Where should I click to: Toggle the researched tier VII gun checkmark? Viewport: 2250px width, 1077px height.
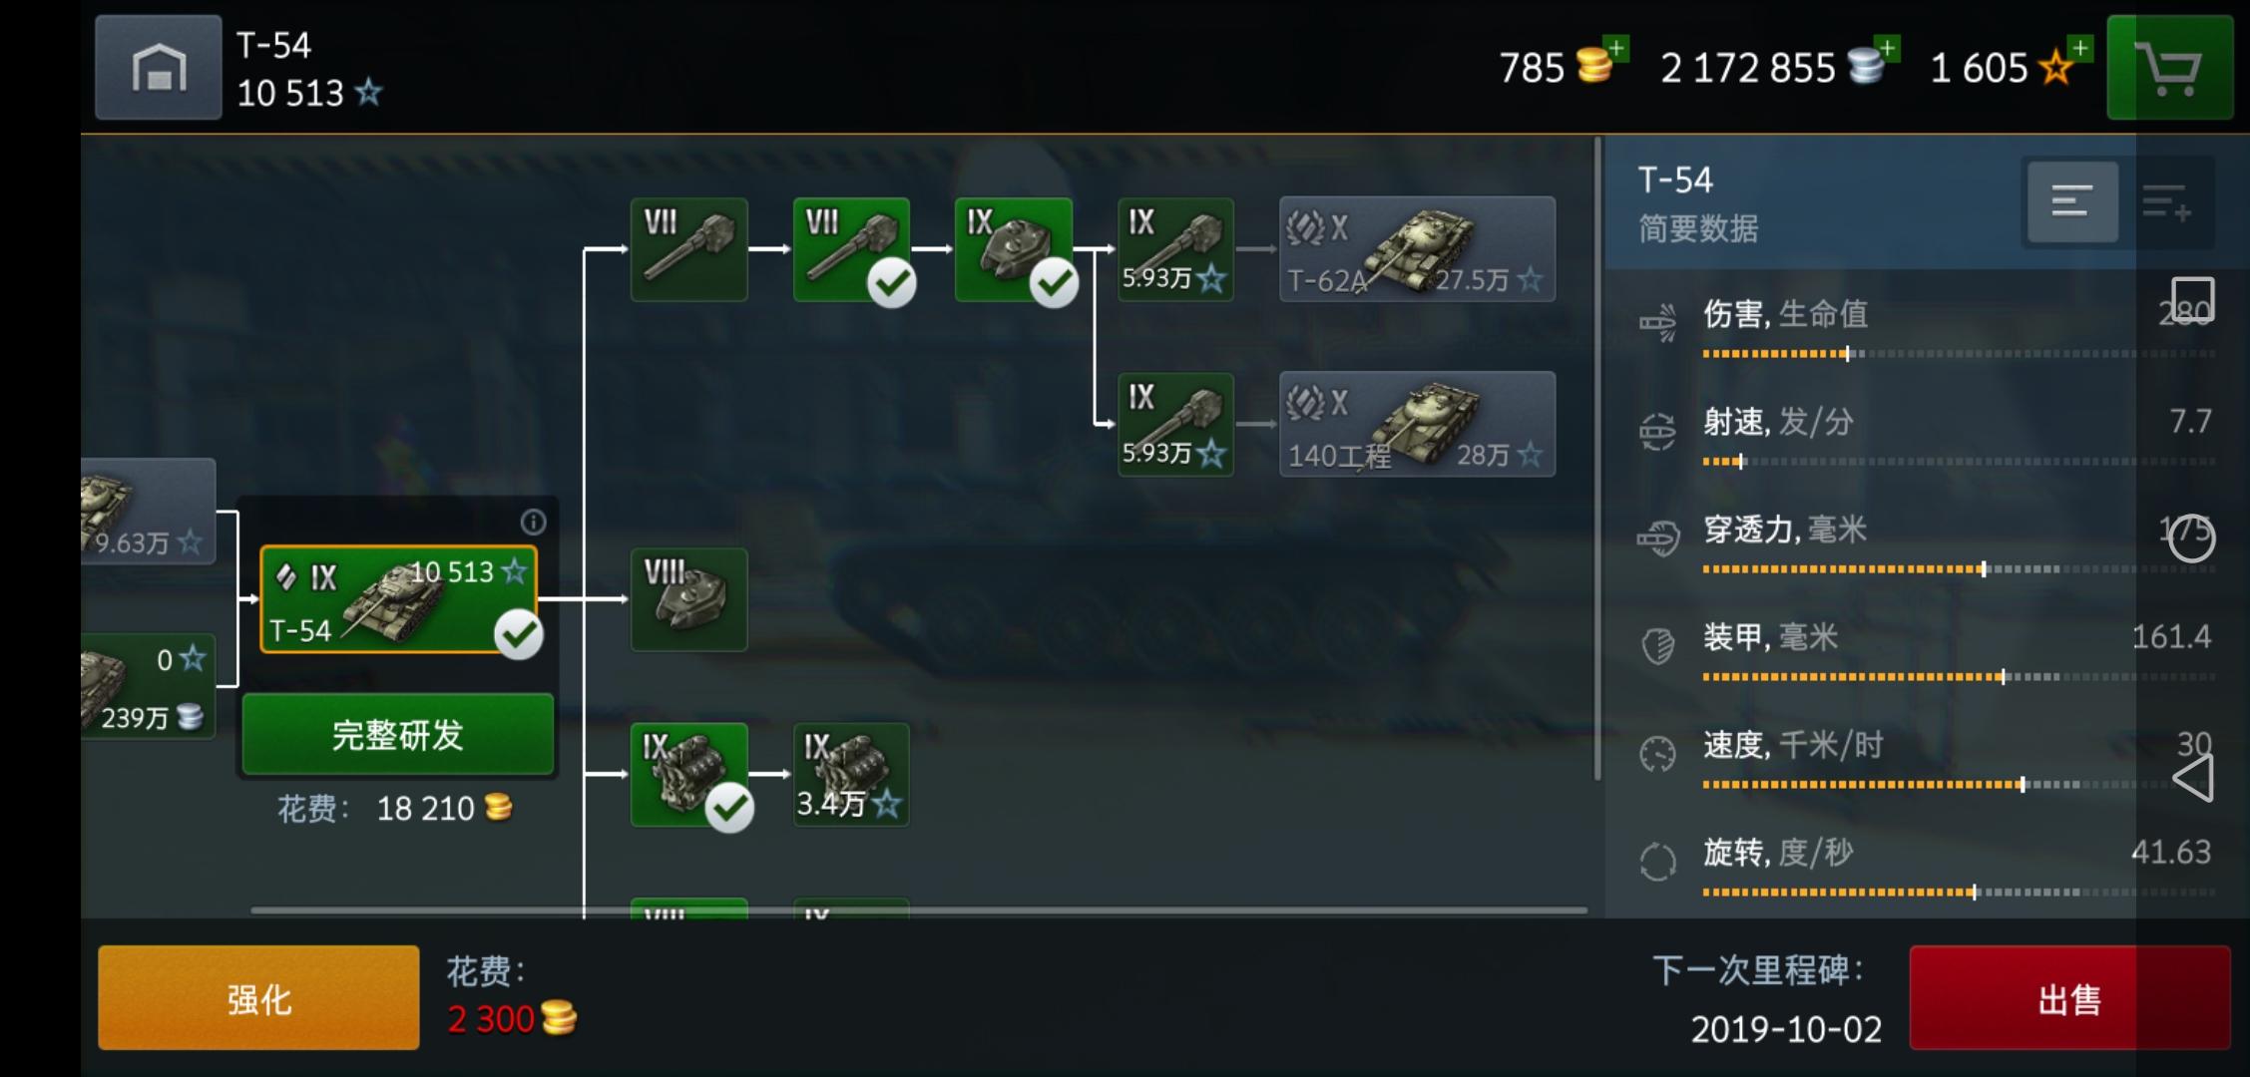click(891, 283)
